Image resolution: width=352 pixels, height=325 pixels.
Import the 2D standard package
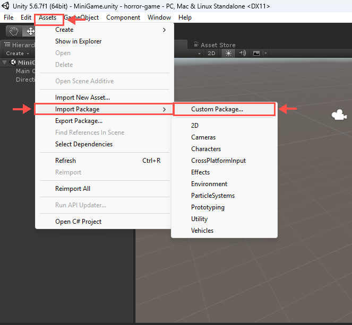224,126
